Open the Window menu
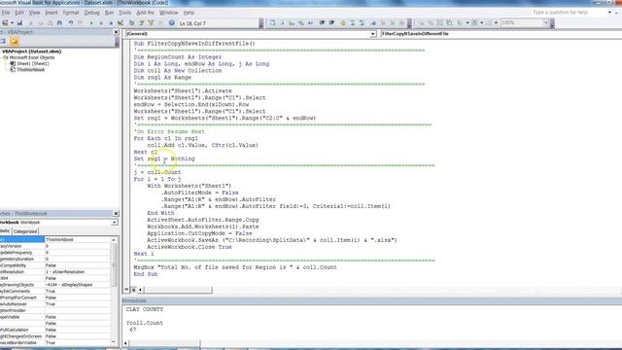This screenshot has height=350, width=622. pyautogui.click(x=168, y=13)
